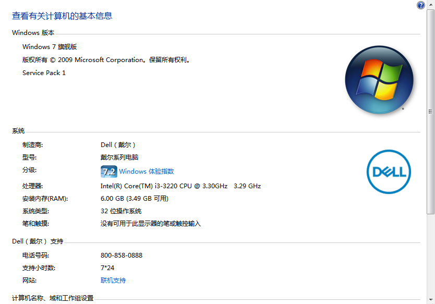Open the help question mark icon
This screenshot has width=435, height=304.
(420, 5)
